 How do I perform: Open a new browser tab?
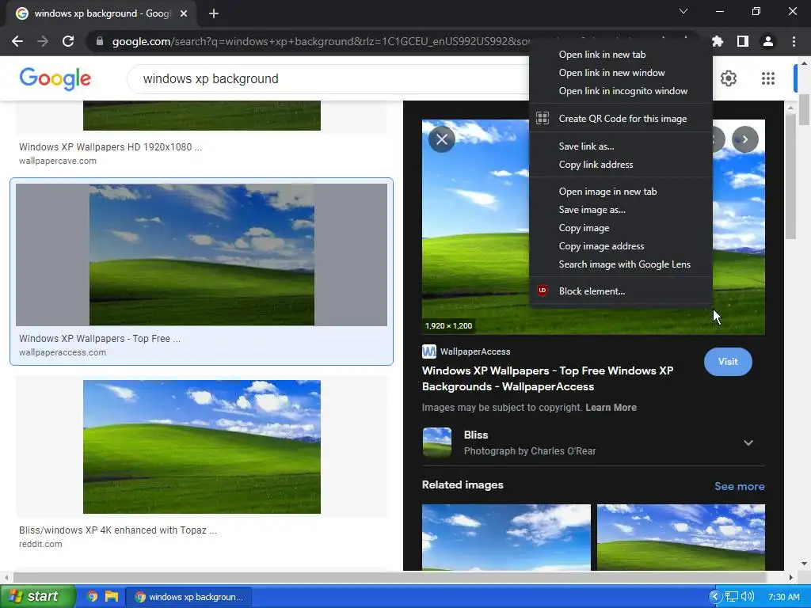click(214, 13)
